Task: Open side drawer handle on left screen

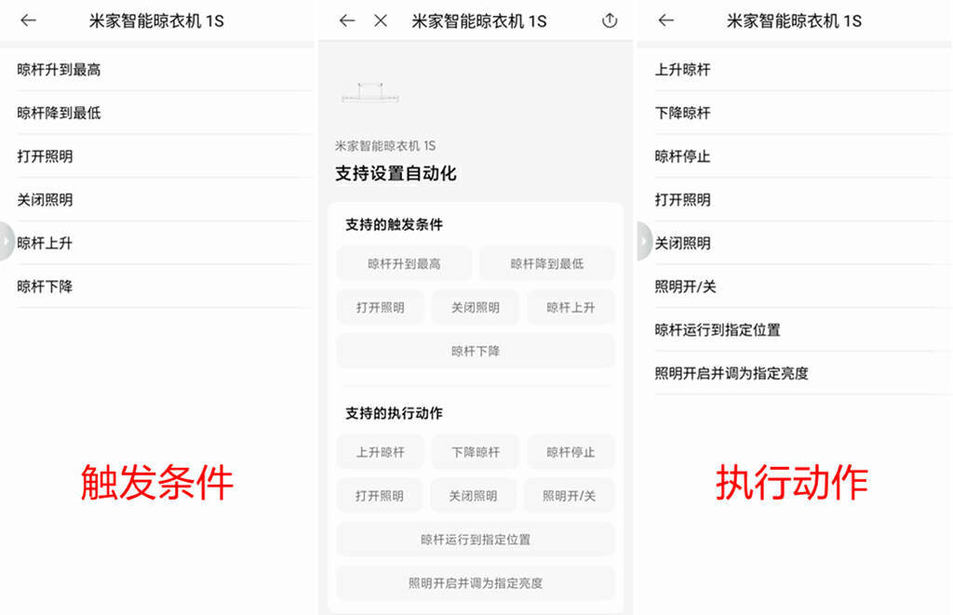Action: [7, 241]
